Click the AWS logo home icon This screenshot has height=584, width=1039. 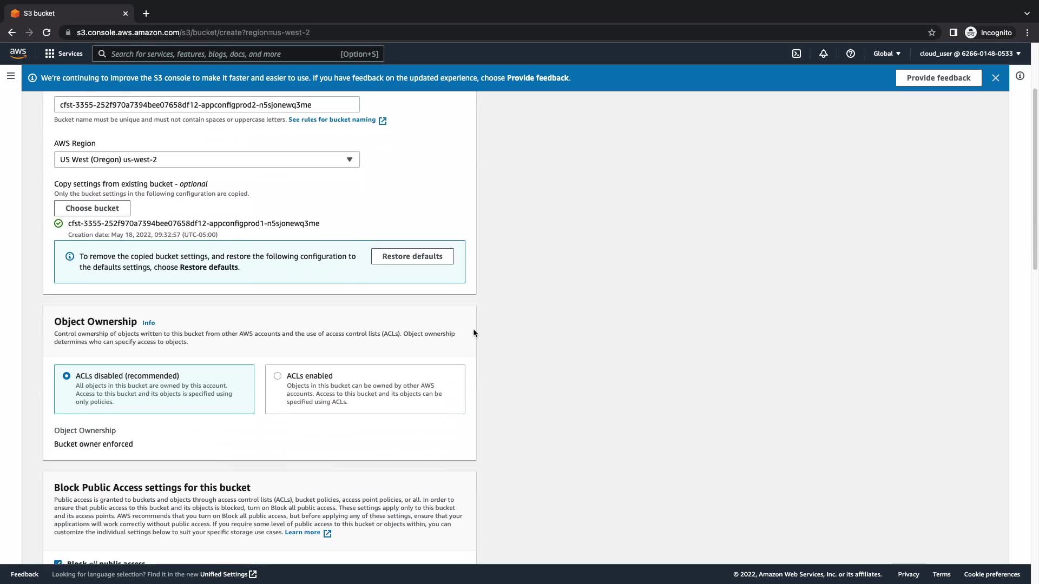point(18,53)
